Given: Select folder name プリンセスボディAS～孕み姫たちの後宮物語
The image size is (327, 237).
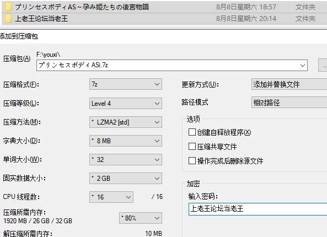Looking at the screenshot, I should (x=82, y=7).
